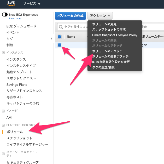The width and height of the screenshot is (164, 164).
Task: Click the gp2 volume type cell
Action: (144, 45)
